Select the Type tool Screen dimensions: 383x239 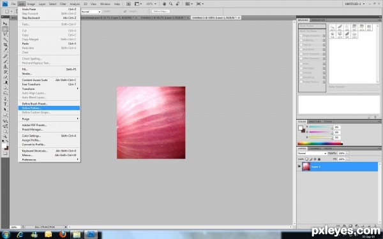[5, 105]
